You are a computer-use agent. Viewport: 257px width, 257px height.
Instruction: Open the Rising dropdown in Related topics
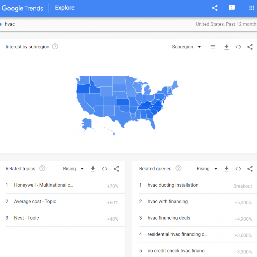click(73, 169)
